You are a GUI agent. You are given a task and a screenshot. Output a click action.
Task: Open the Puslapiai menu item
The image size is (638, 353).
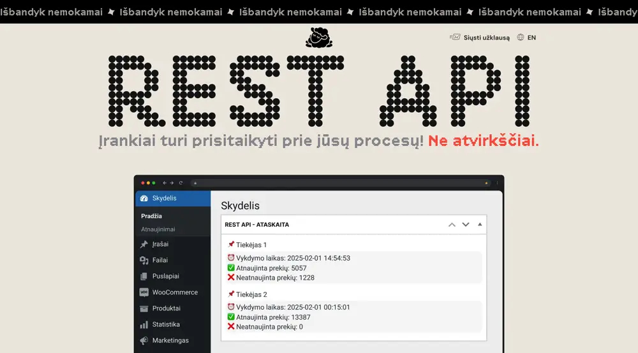tap(165, 277)
